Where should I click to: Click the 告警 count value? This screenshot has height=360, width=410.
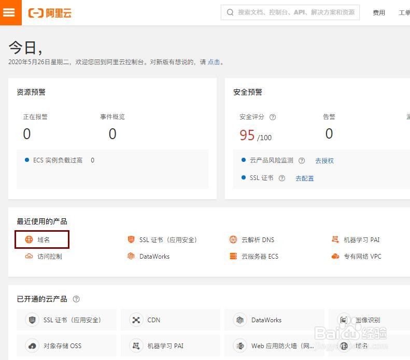[x=329, y=133]
